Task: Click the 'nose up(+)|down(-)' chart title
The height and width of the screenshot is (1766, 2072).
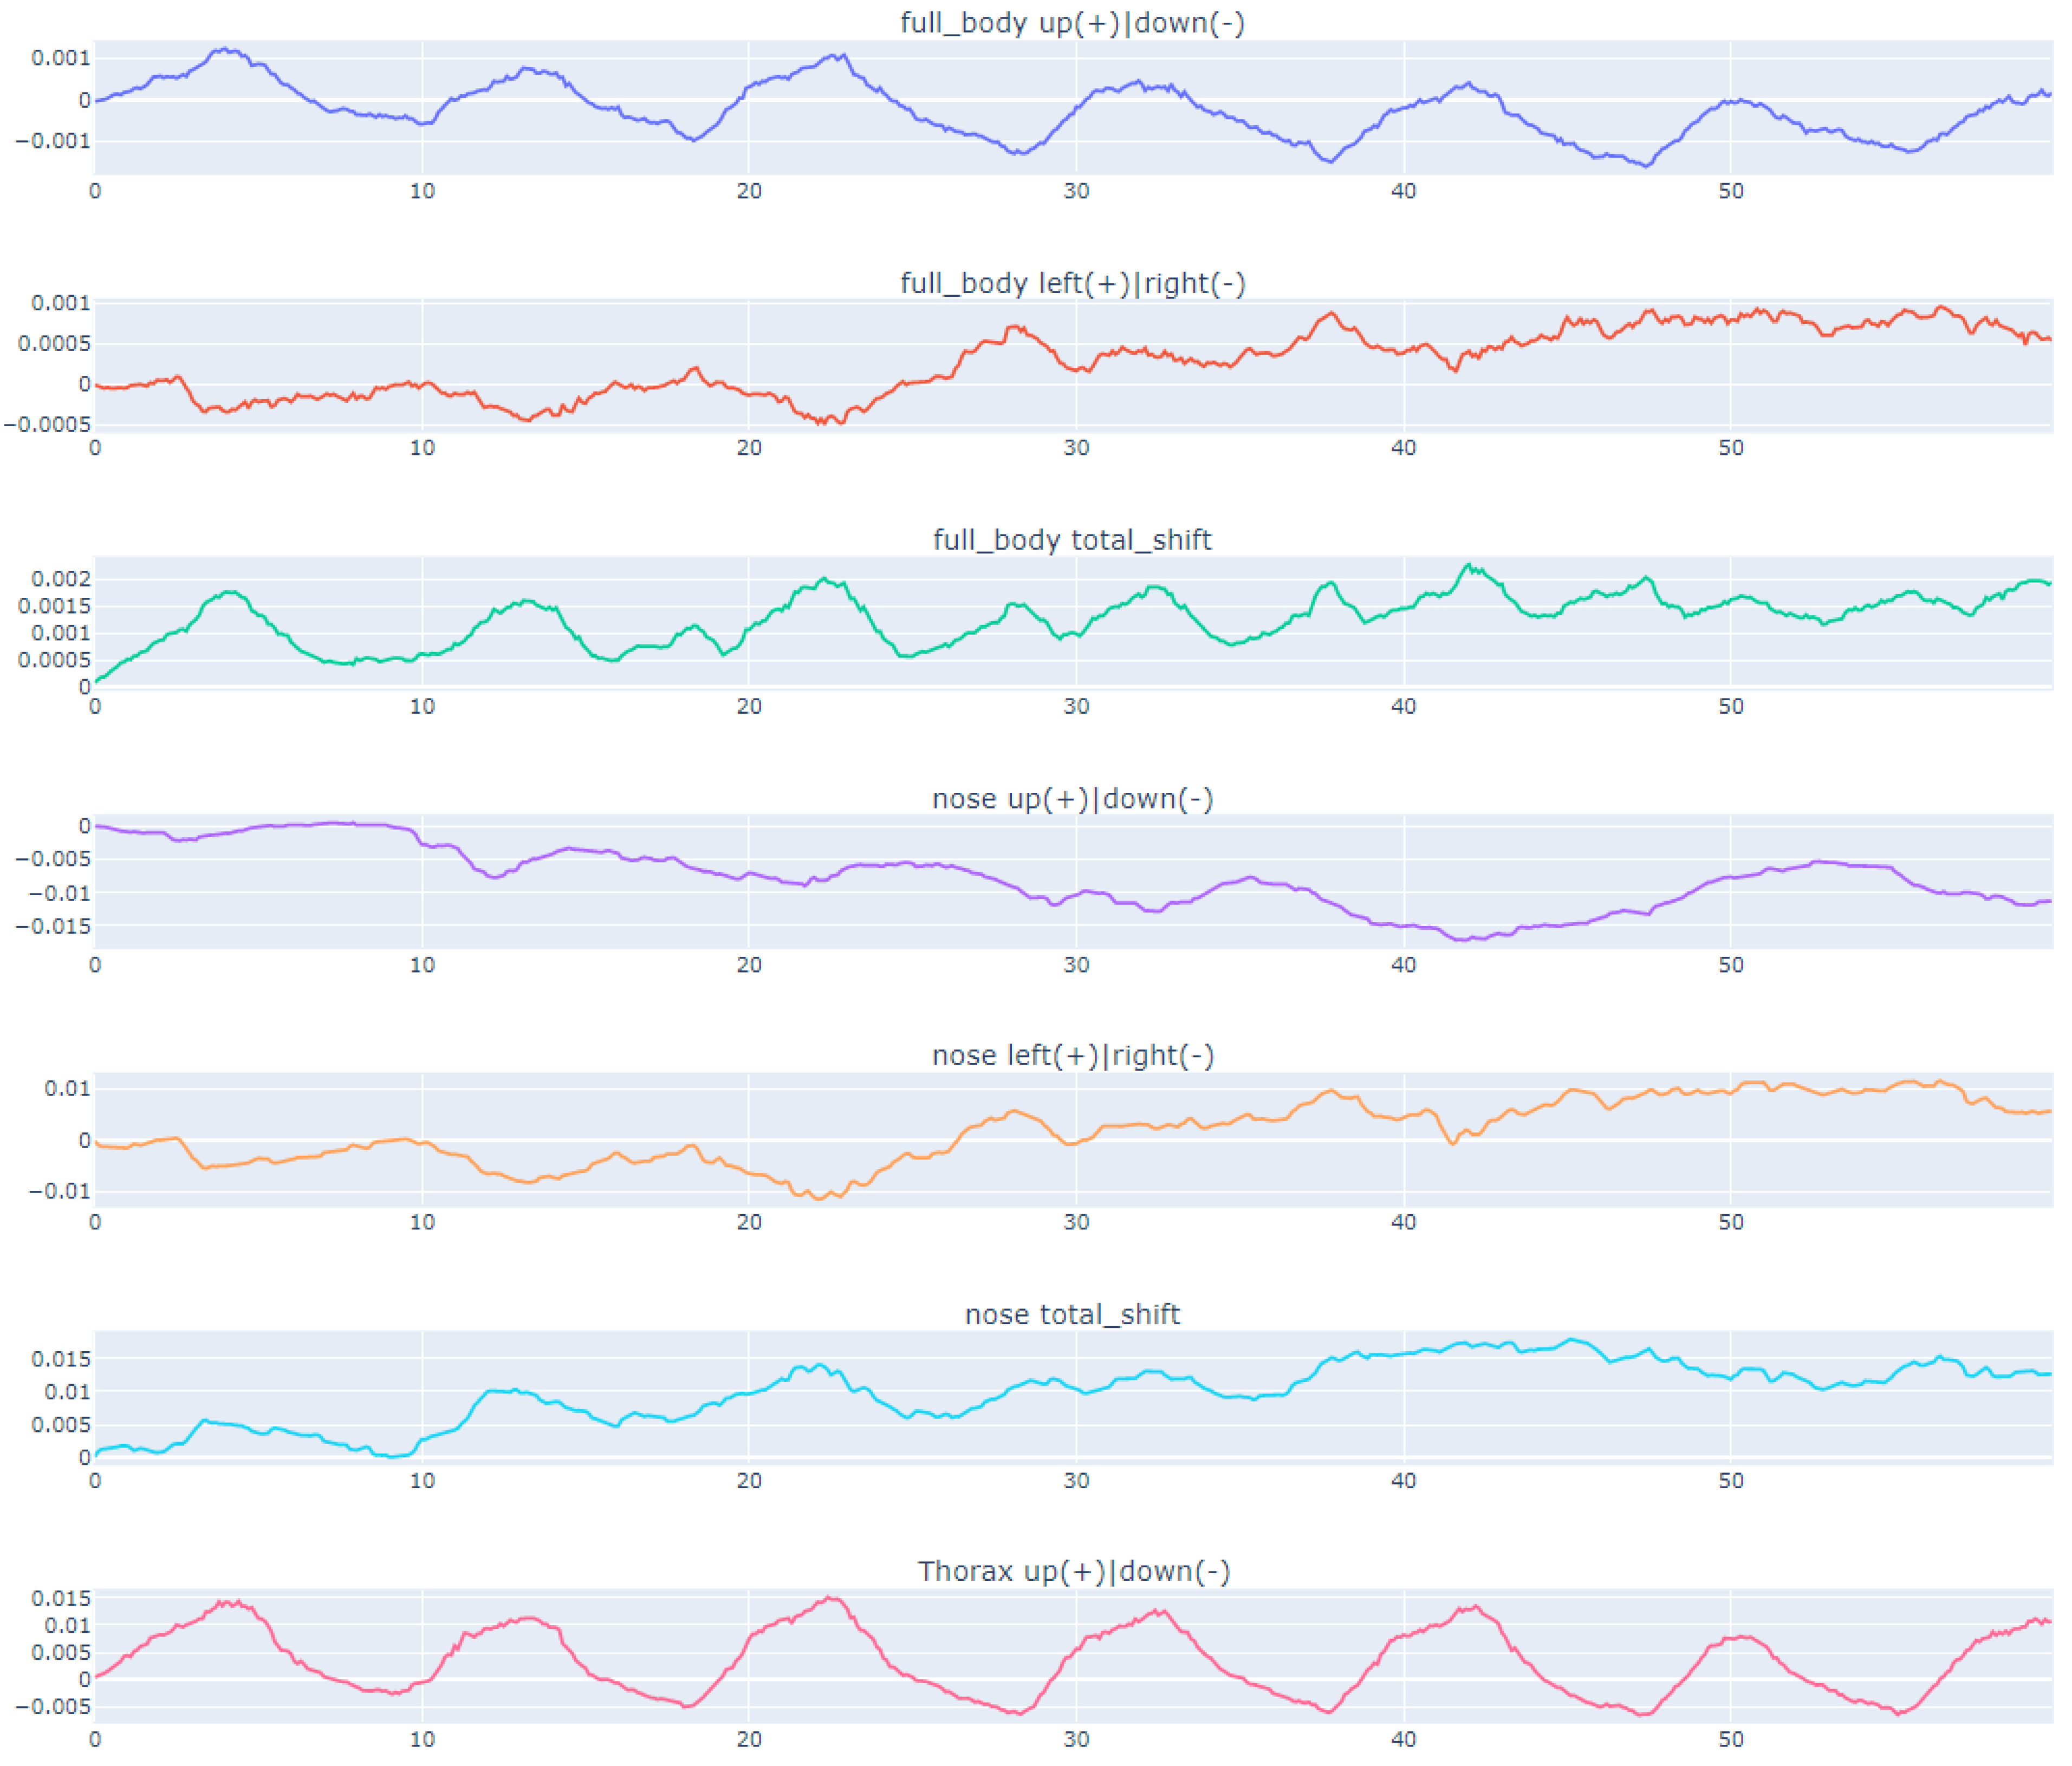Action: pyautogui.click(x=1072, y=798)
